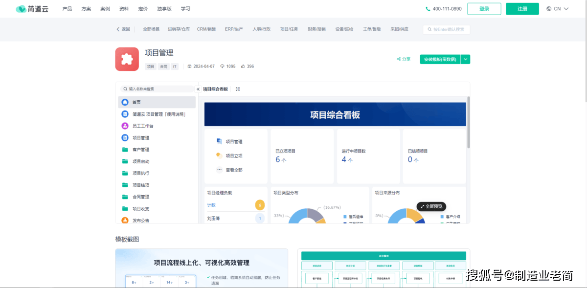Click the 注册 button
Viewport: 587px width, 288px height.
pos(522,9)
